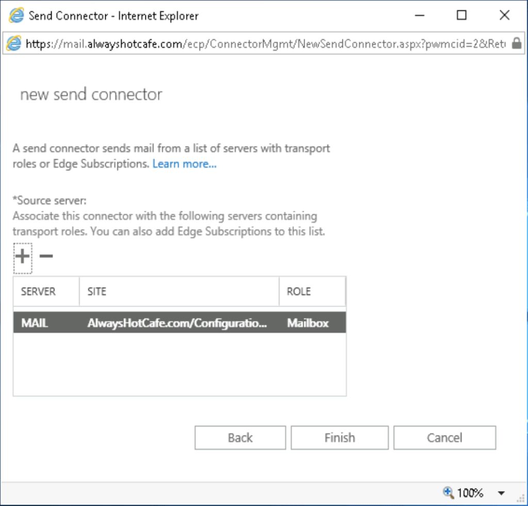Click the Internet Explorer title bar icon

pyautogui.click(x=16, y=15)
